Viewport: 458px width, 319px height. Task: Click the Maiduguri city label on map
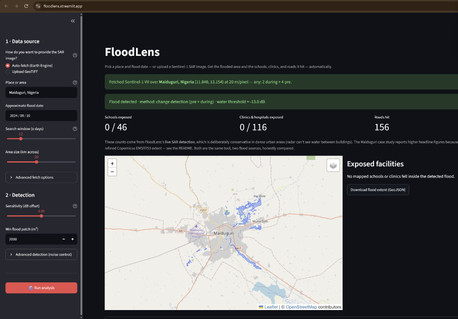(224, 233)
